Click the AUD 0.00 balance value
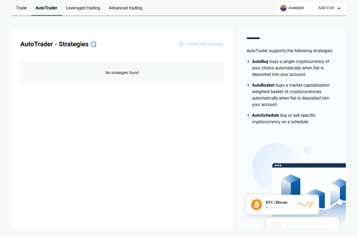This screenshot has height=236, width=358. click(x=326, y=8)
